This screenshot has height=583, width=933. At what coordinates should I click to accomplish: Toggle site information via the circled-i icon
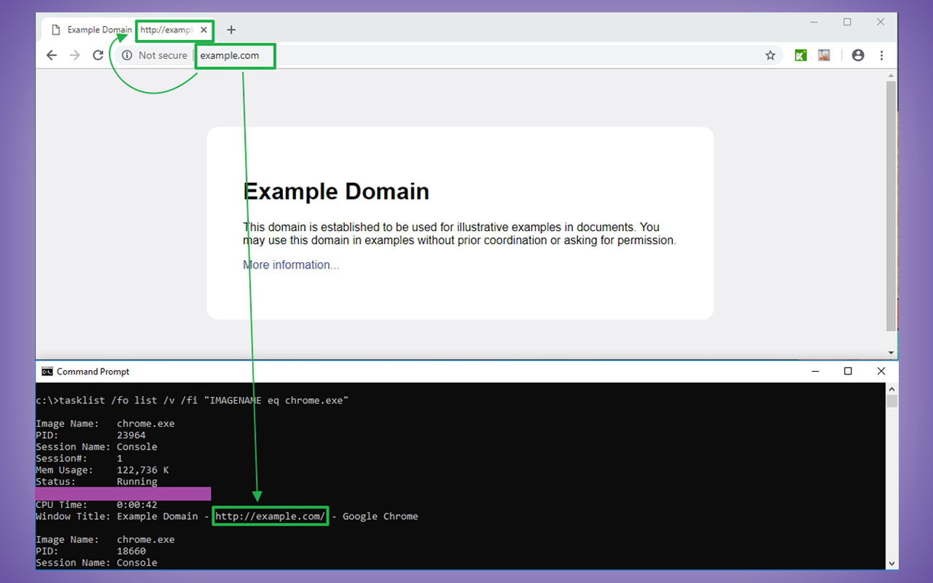pos(128,55)
